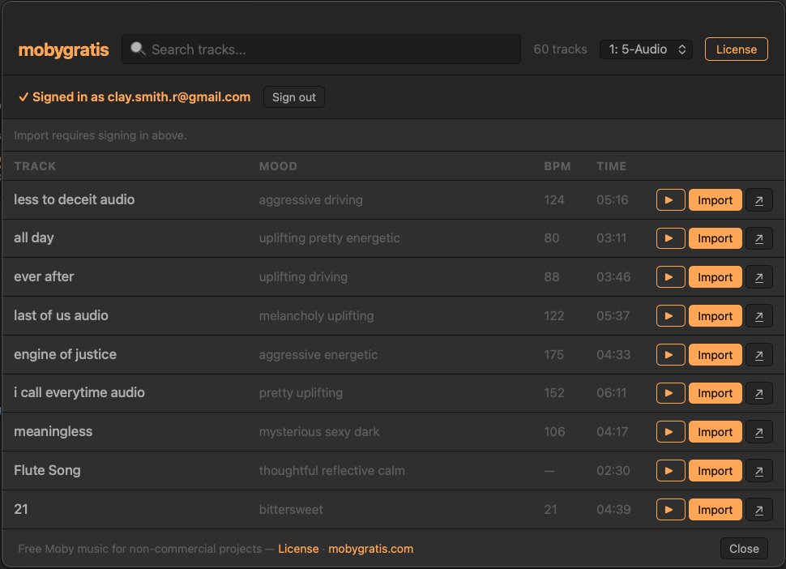Image resolution: width=786 pixels, height=569 pixels.
Task: Click thoughtful reflective calm mood text
Action: (332, 471)
